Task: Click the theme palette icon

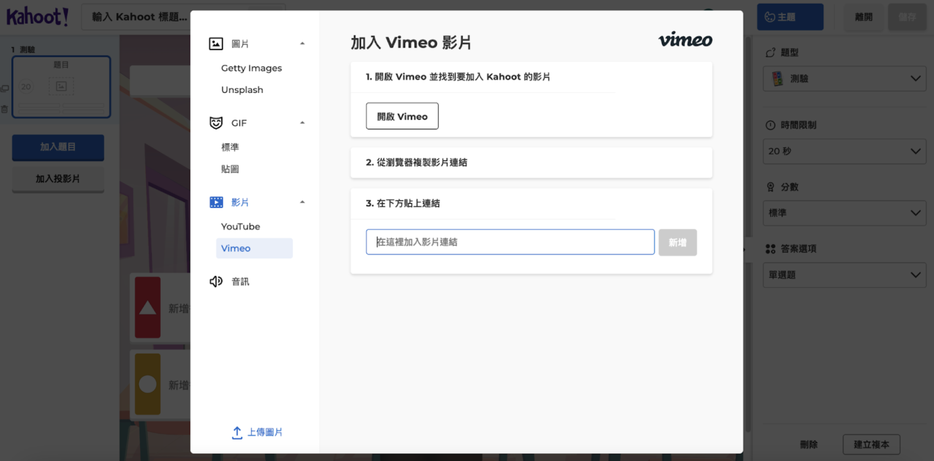Action: click(x=770, y=17)
